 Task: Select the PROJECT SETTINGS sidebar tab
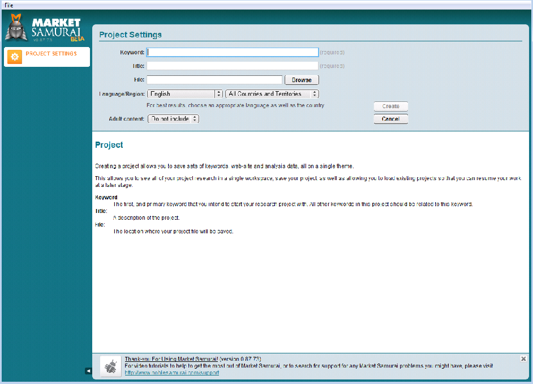click(x=47, y=57)
